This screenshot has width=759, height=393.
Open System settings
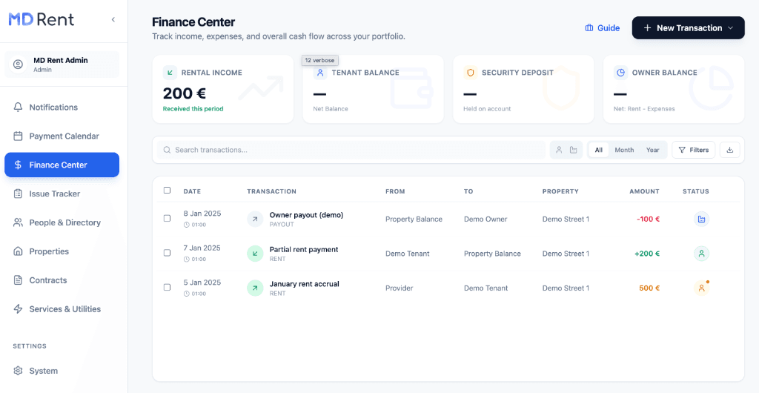coord(62,371)
